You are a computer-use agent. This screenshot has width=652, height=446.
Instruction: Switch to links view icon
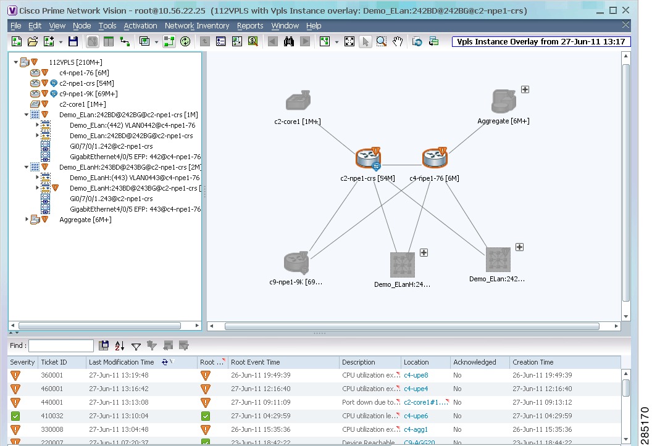pyautogui.click(x=125, y=41)
